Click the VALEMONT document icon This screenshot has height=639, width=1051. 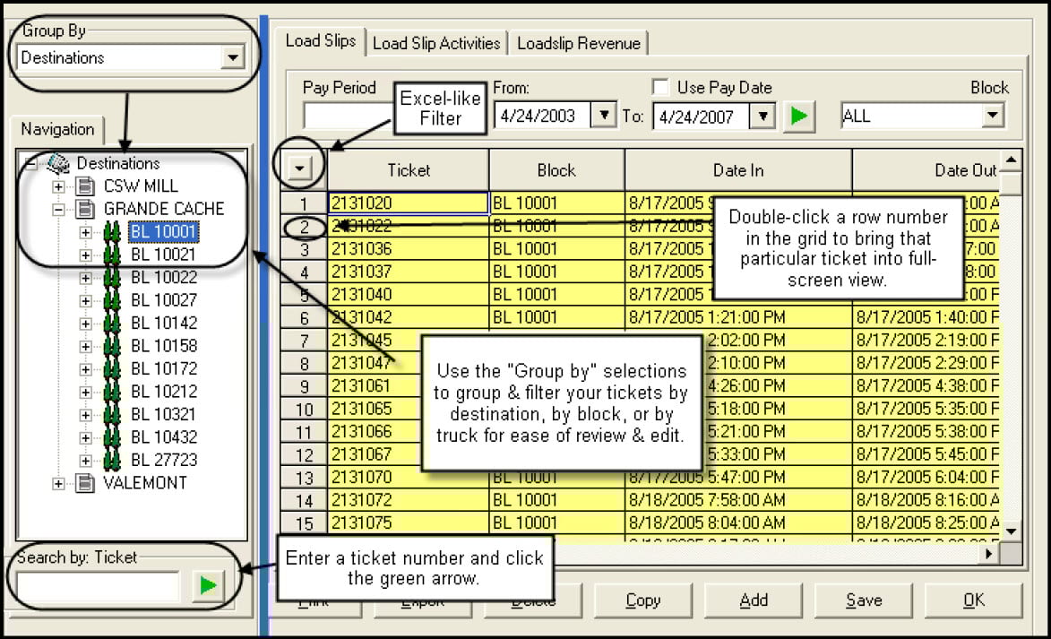click(84, 482)
